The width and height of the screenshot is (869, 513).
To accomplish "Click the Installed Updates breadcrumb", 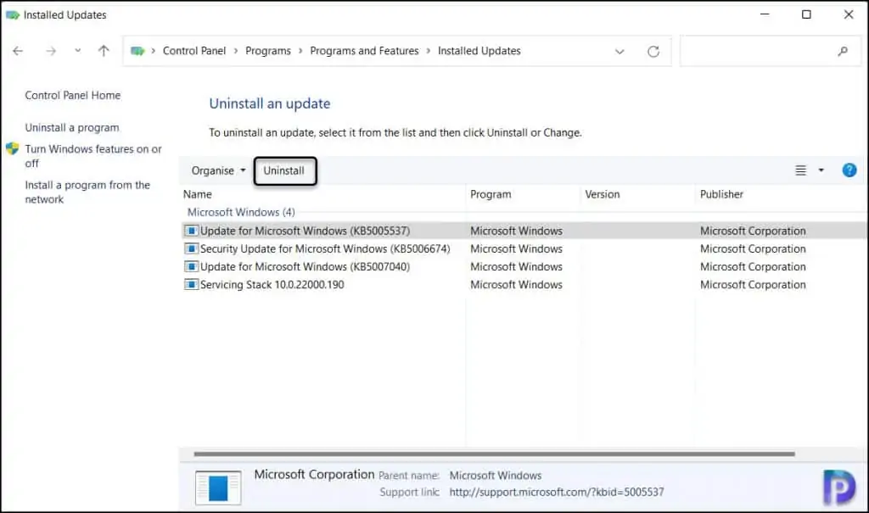I will coord(479,51).
